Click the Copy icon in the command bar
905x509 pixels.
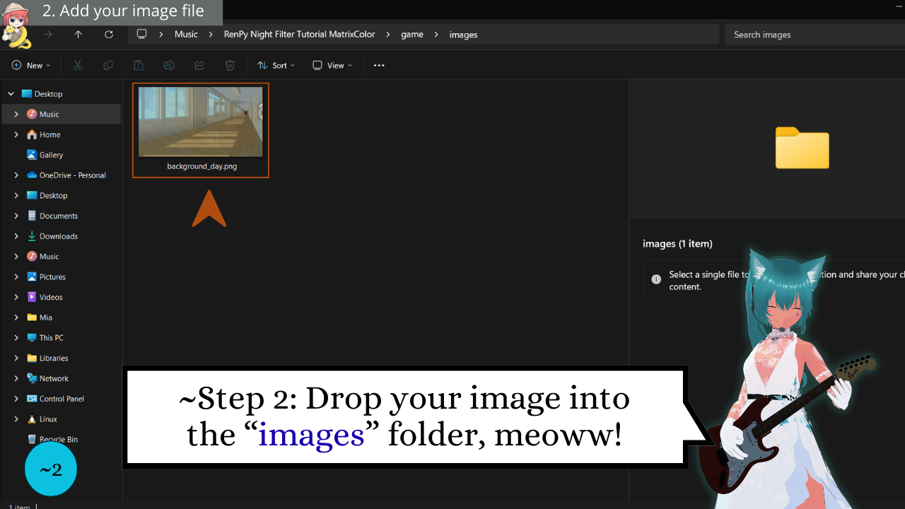107,65
